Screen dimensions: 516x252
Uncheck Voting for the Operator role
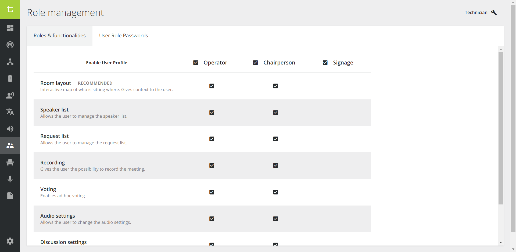coord(212,192)
